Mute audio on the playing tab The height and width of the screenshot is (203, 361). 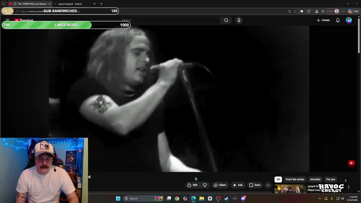pyautogui.click(x=15, y=4)
